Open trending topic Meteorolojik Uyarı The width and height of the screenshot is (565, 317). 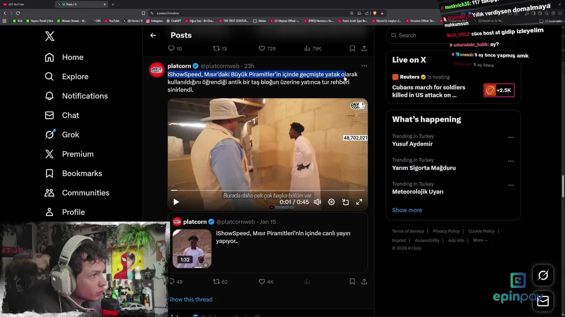click(418, 192)
